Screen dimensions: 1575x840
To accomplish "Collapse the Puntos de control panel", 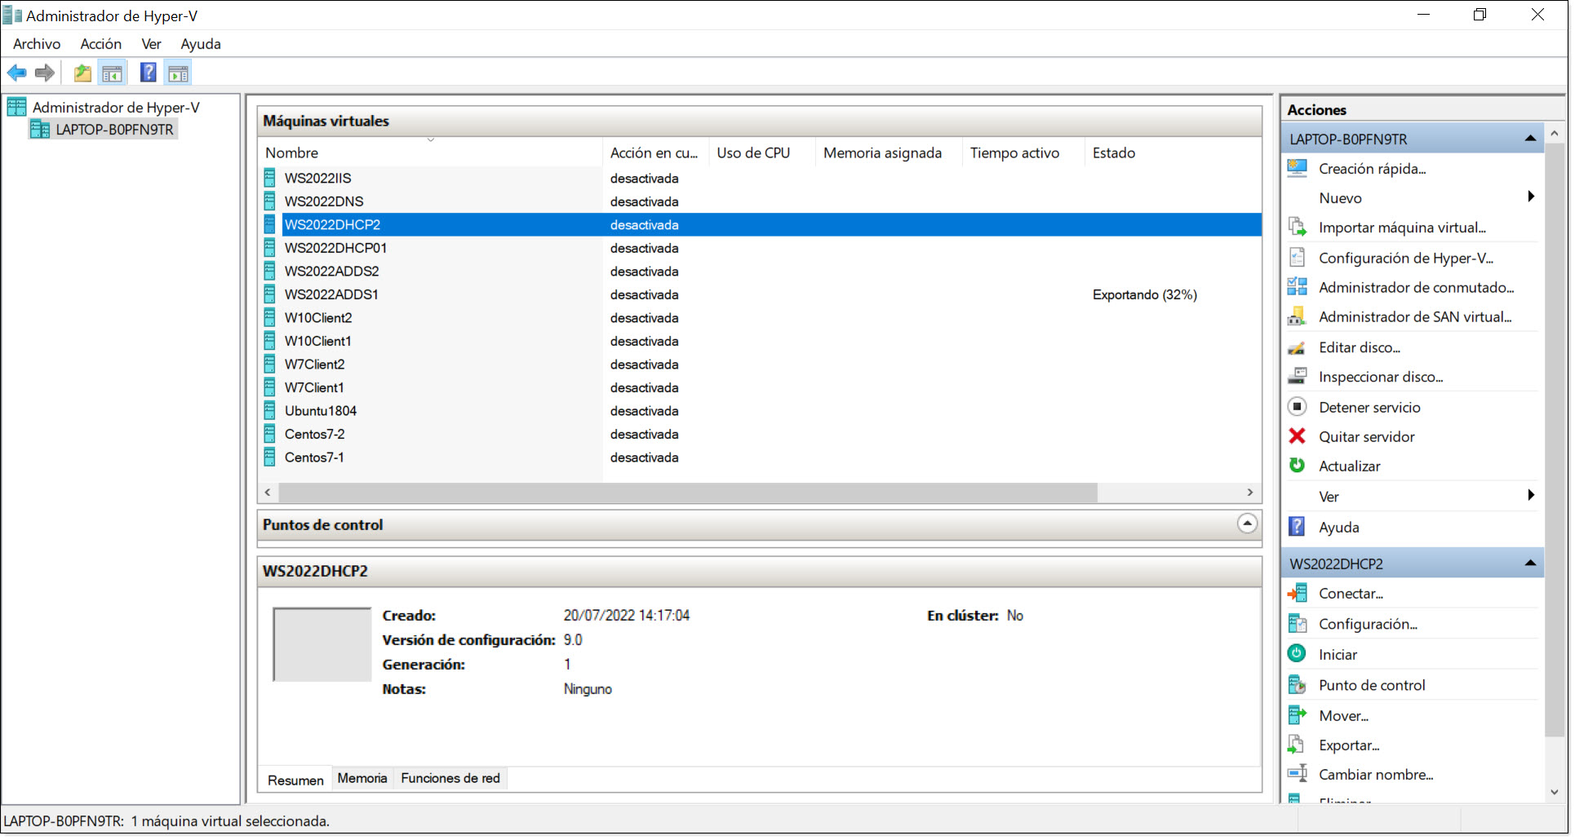I will click(1246, 524).
